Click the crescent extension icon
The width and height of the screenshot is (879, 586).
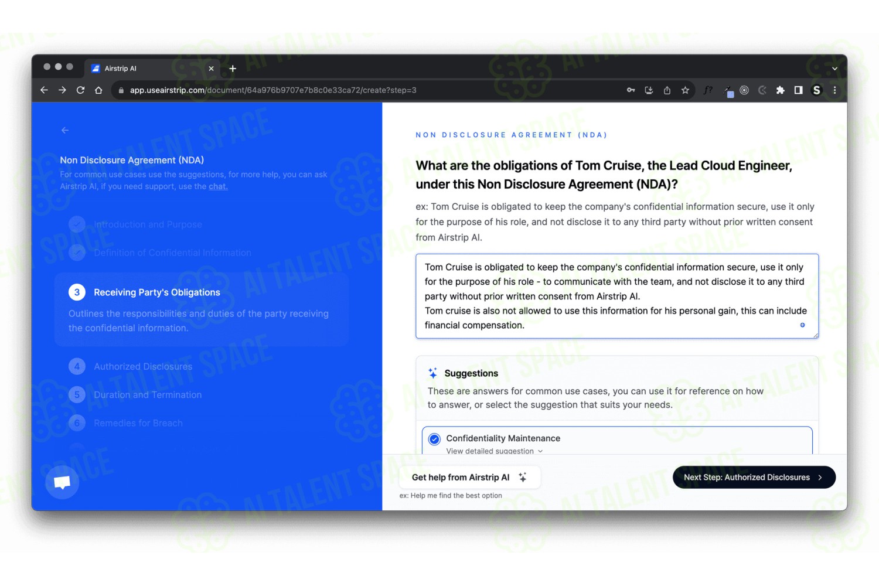click(762, 90)
